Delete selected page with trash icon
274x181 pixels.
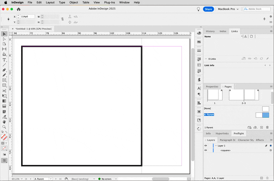click(267, 127)
